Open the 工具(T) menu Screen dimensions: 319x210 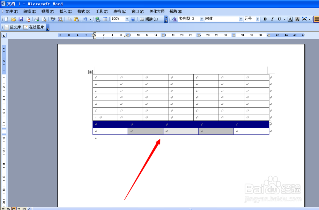pyautogui.click(x=102, y=11)
